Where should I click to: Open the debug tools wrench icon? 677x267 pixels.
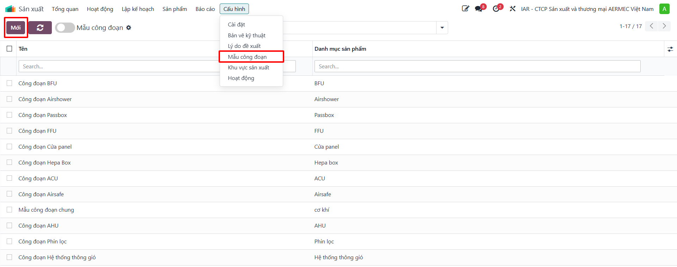coord(513,9)
